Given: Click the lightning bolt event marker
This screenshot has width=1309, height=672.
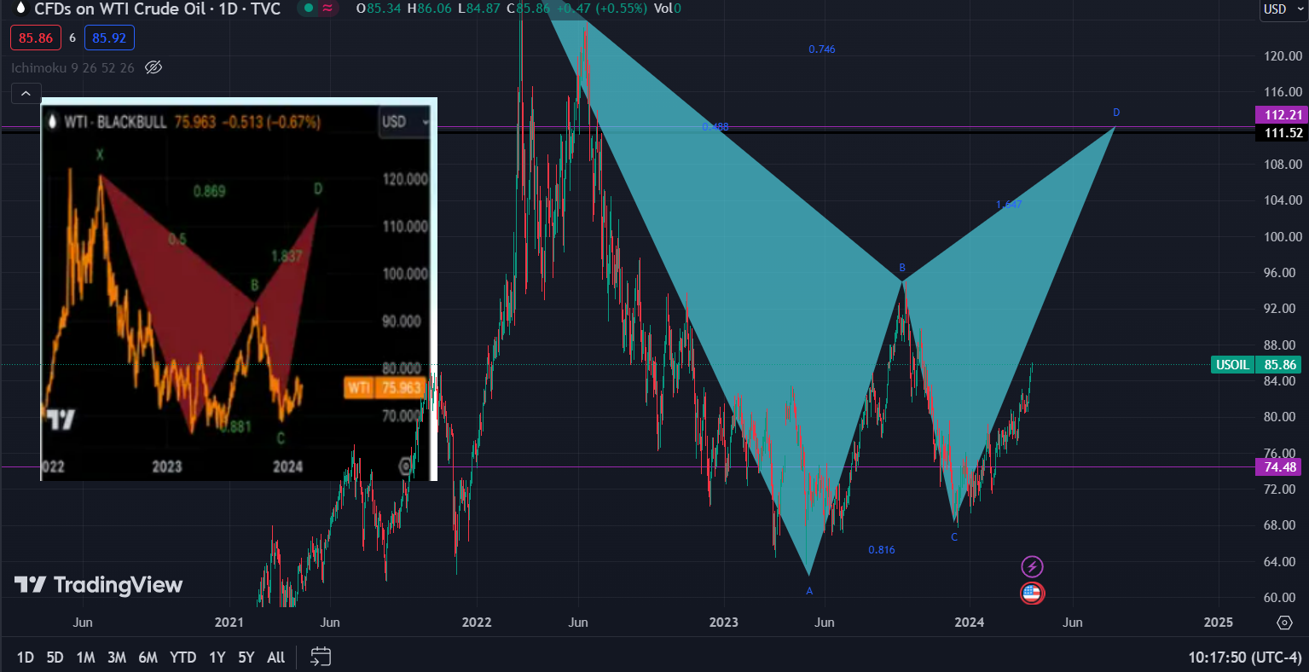Looking at the screenshot, I should [x=1032, y=566].
